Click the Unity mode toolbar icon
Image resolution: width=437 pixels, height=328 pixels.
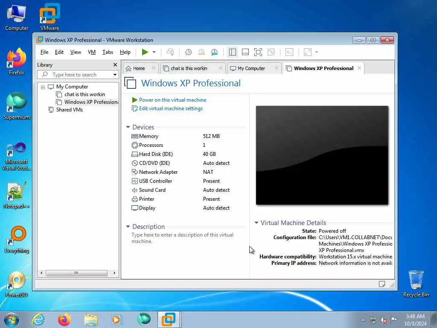tap(271, 52)
